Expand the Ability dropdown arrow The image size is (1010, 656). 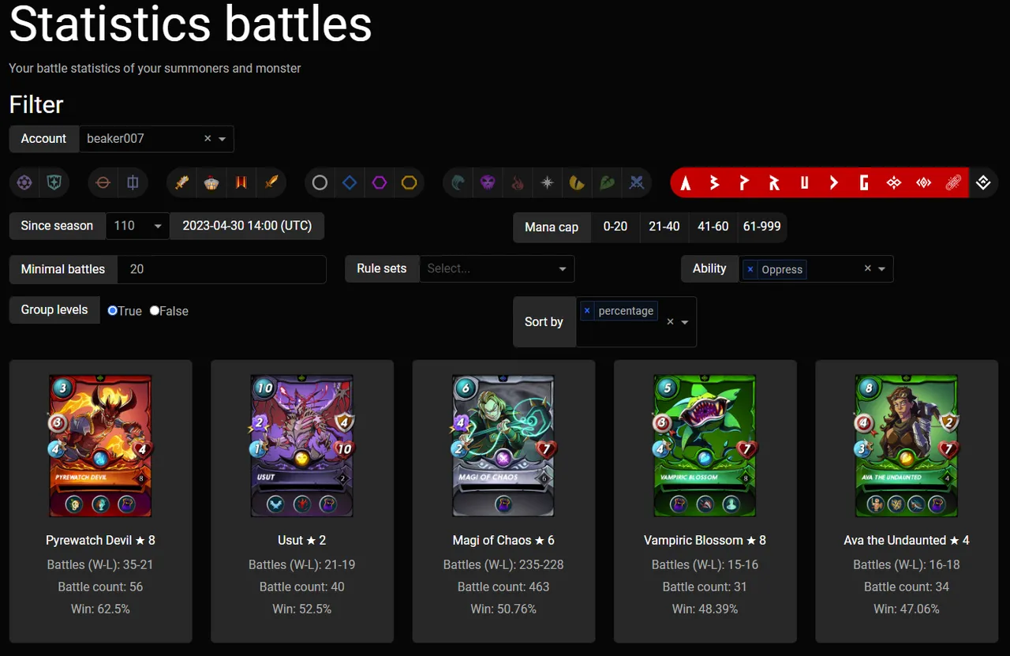pyautogui.click(x=882, y=269)
